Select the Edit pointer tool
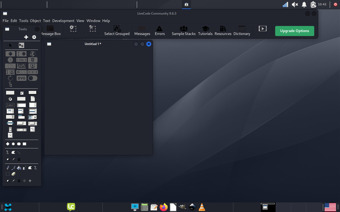The width and height of the screenshot is (340, 212). click(x=21, y=45)
